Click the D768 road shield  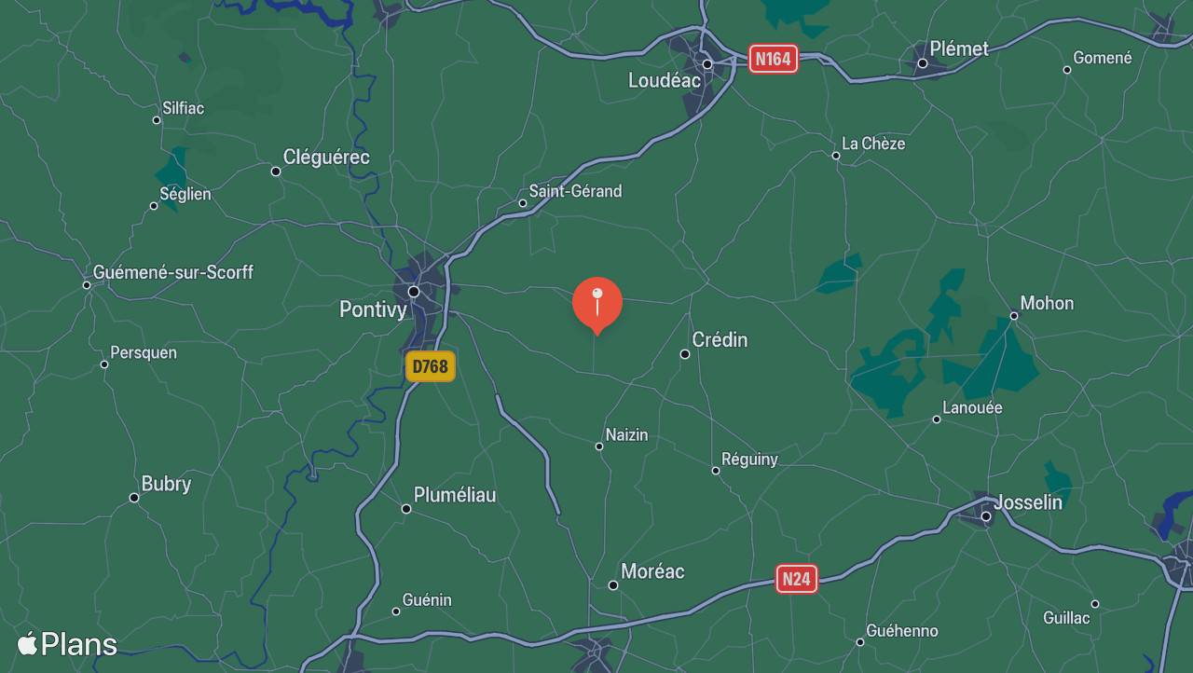[x=430, y=366]
